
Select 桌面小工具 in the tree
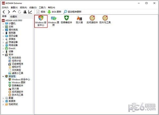16,73
